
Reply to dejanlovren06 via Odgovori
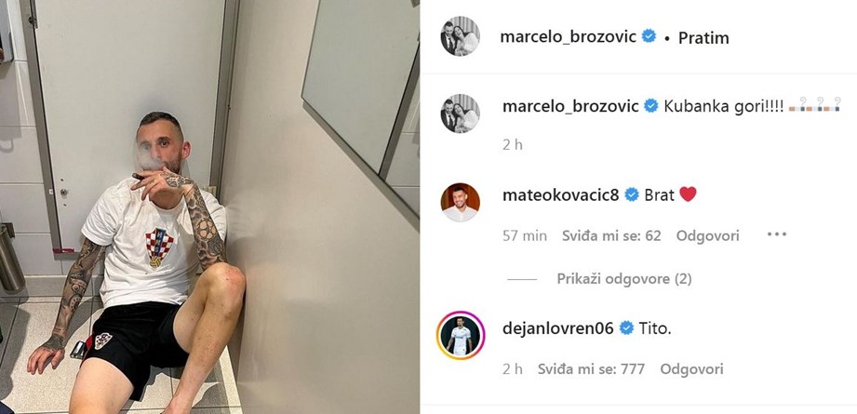(692, 369)
